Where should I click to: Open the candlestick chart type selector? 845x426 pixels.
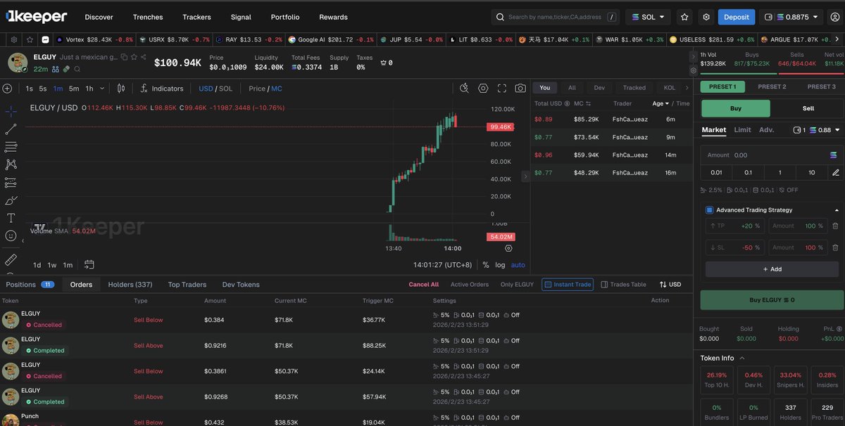pos(121,89)
